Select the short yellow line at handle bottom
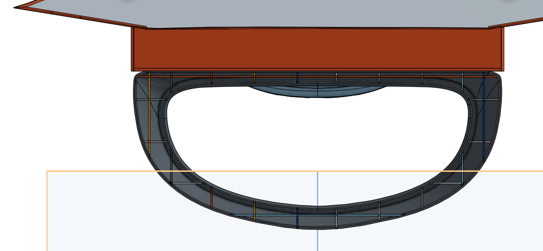The image size is (543, 251). point(254,211)
